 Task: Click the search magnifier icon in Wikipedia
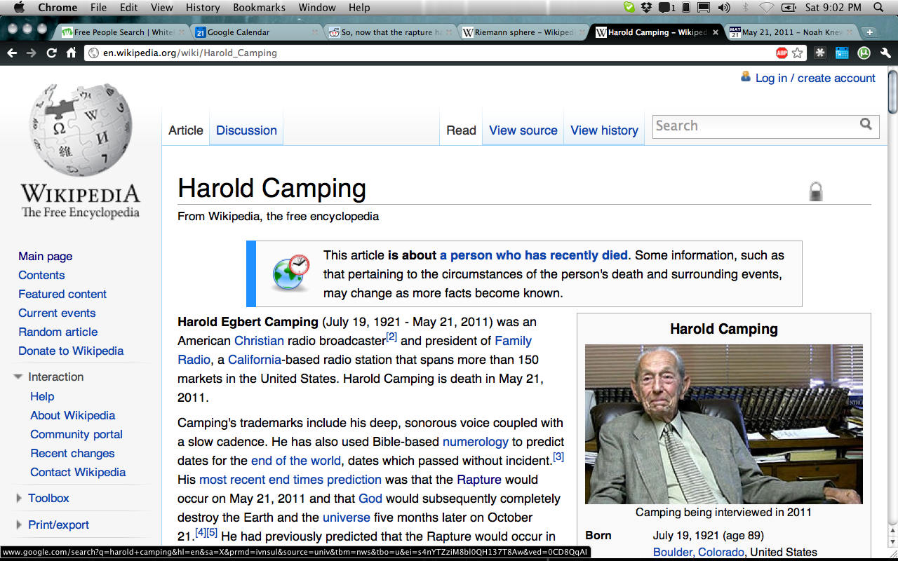coord(866,125)
